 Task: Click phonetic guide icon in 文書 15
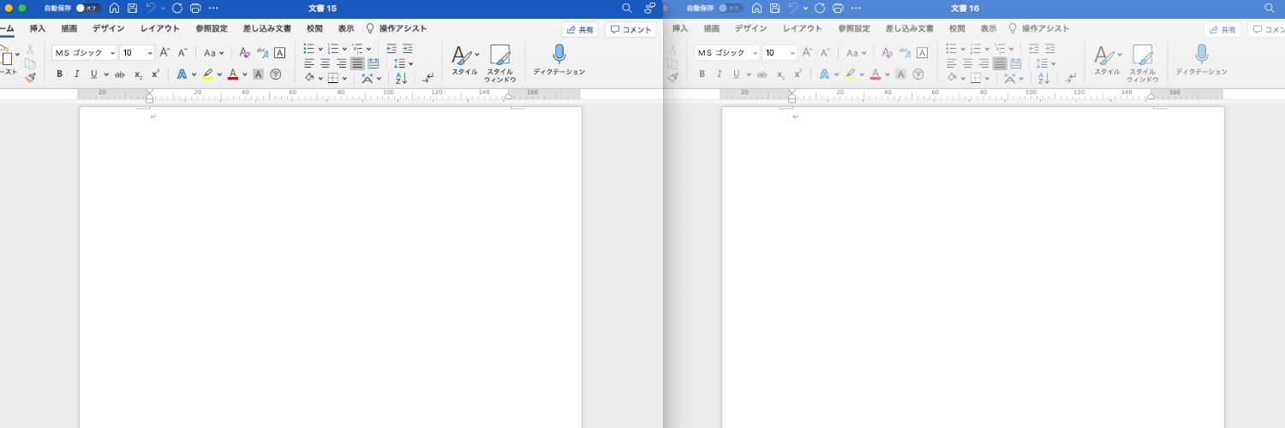[x=262, y=52]
